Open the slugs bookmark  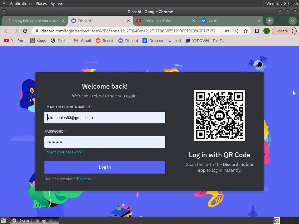point(38,41)
